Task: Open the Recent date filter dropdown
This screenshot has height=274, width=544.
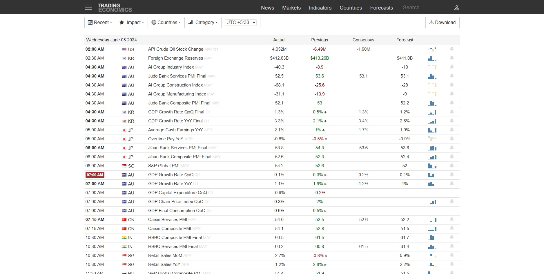Action: click(100, 22)
